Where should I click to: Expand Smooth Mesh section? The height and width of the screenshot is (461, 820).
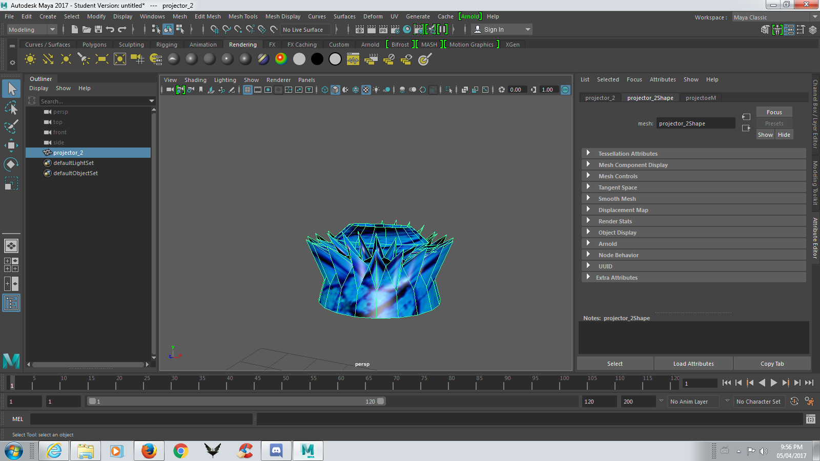694,199
